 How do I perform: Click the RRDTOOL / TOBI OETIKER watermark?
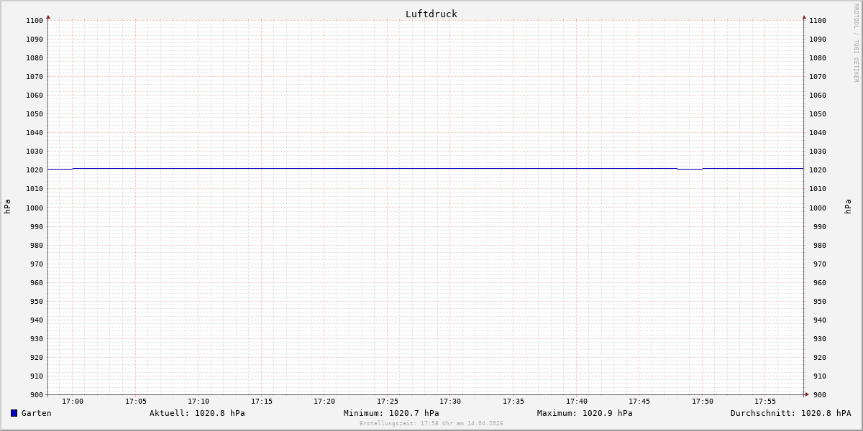point(856,43)
